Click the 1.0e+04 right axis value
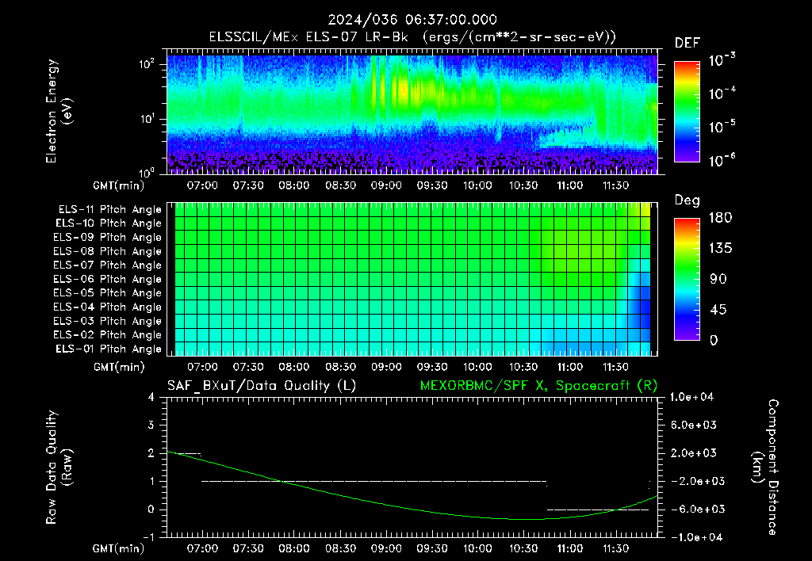 click(x=691, y=397)
